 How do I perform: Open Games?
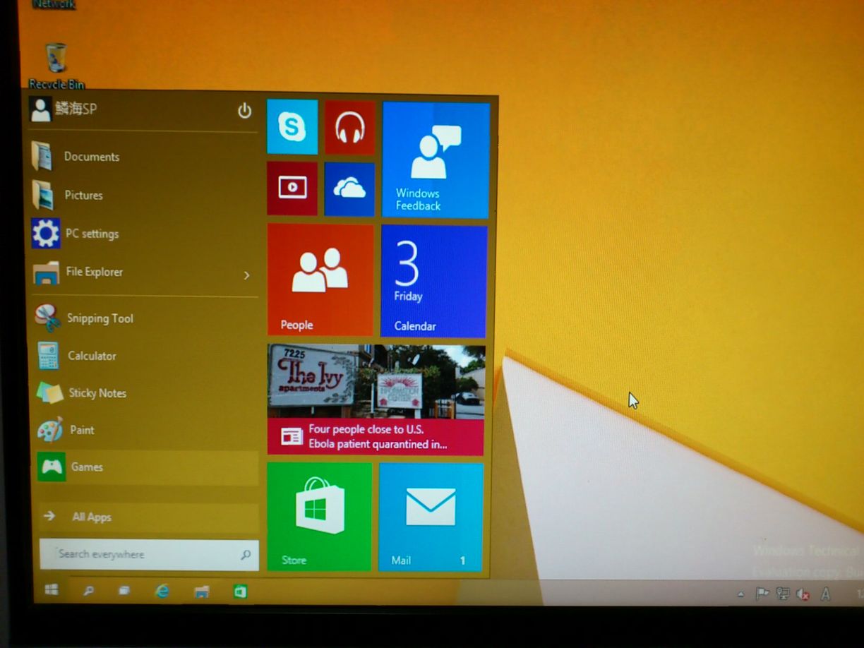tap(148, 467)
